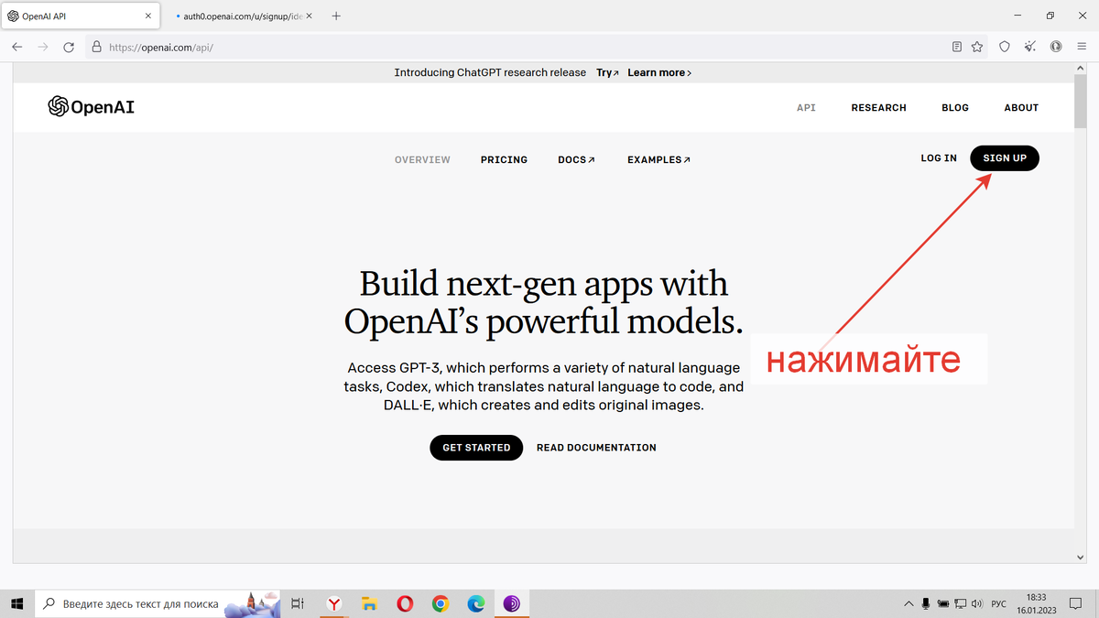Switch to the OpenAI API browser tab
1099x618 pixels.
[82, 16]
